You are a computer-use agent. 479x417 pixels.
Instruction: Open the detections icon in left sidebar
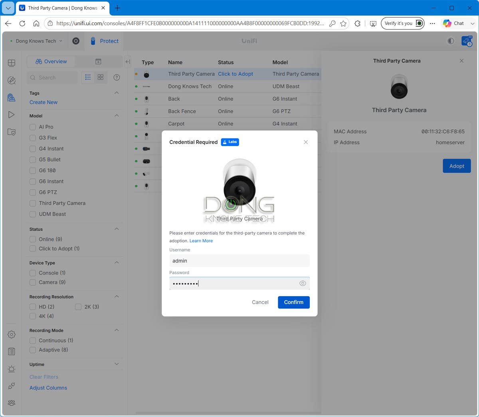12,80
